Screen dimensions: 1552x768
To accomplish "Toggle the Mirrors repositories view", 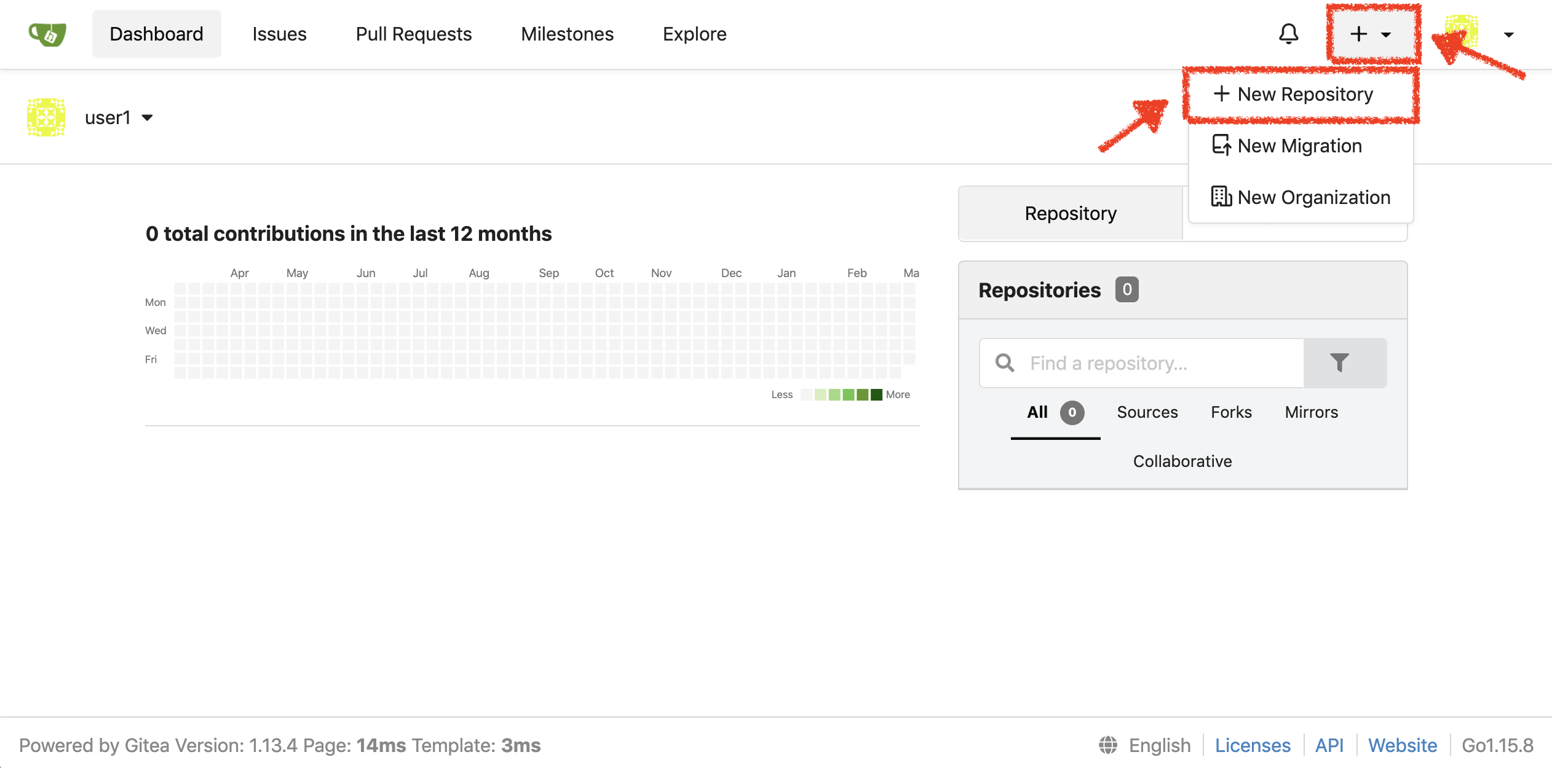I will [1312, 413].
